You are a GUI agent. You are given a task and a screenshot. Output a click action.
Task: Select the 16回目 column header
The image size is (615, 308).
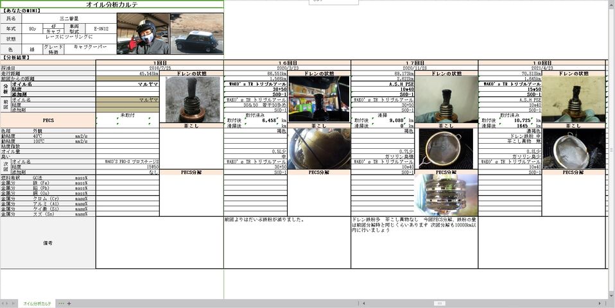pos(287,63)
